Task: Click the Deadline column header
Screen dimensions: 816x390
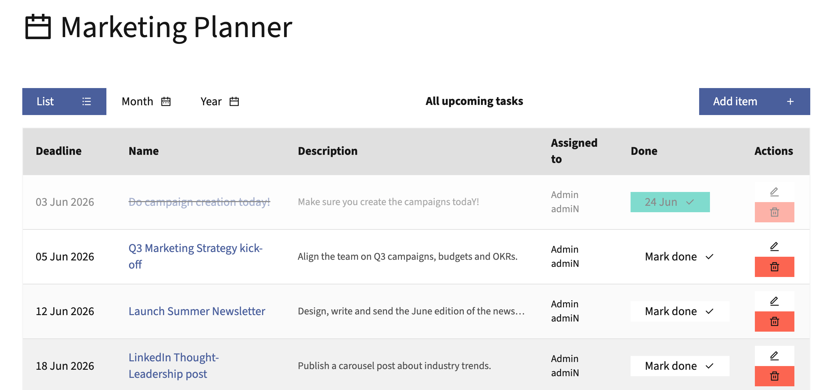Action: point(59,151)
